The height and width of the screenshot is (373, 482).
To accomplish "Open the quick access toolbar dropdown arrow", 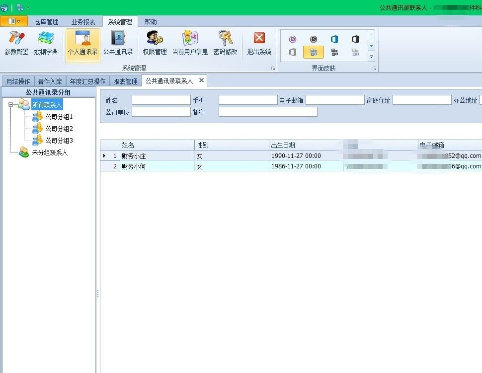I will 28,8.
